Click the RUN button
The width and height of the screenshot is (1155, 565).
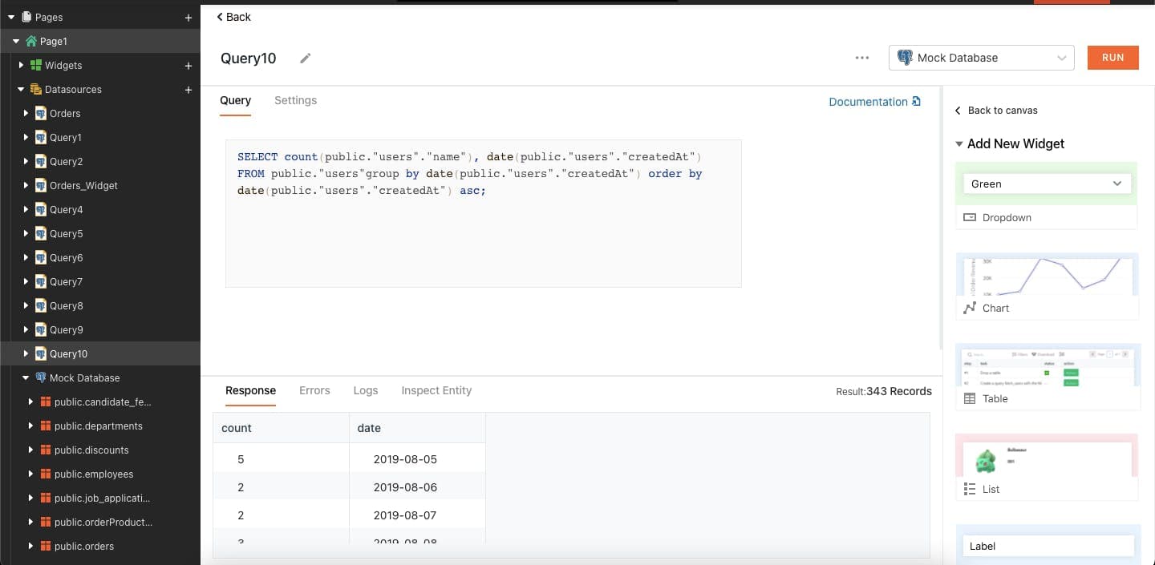(1112, 57)
